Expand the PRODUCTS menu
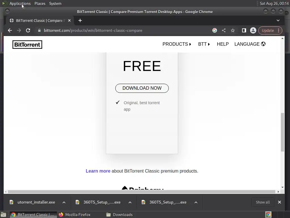 [x=177, y=44]
